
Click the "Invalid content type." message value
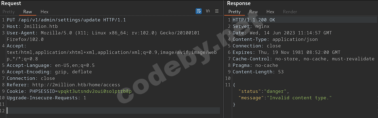(x=301, y=98)
